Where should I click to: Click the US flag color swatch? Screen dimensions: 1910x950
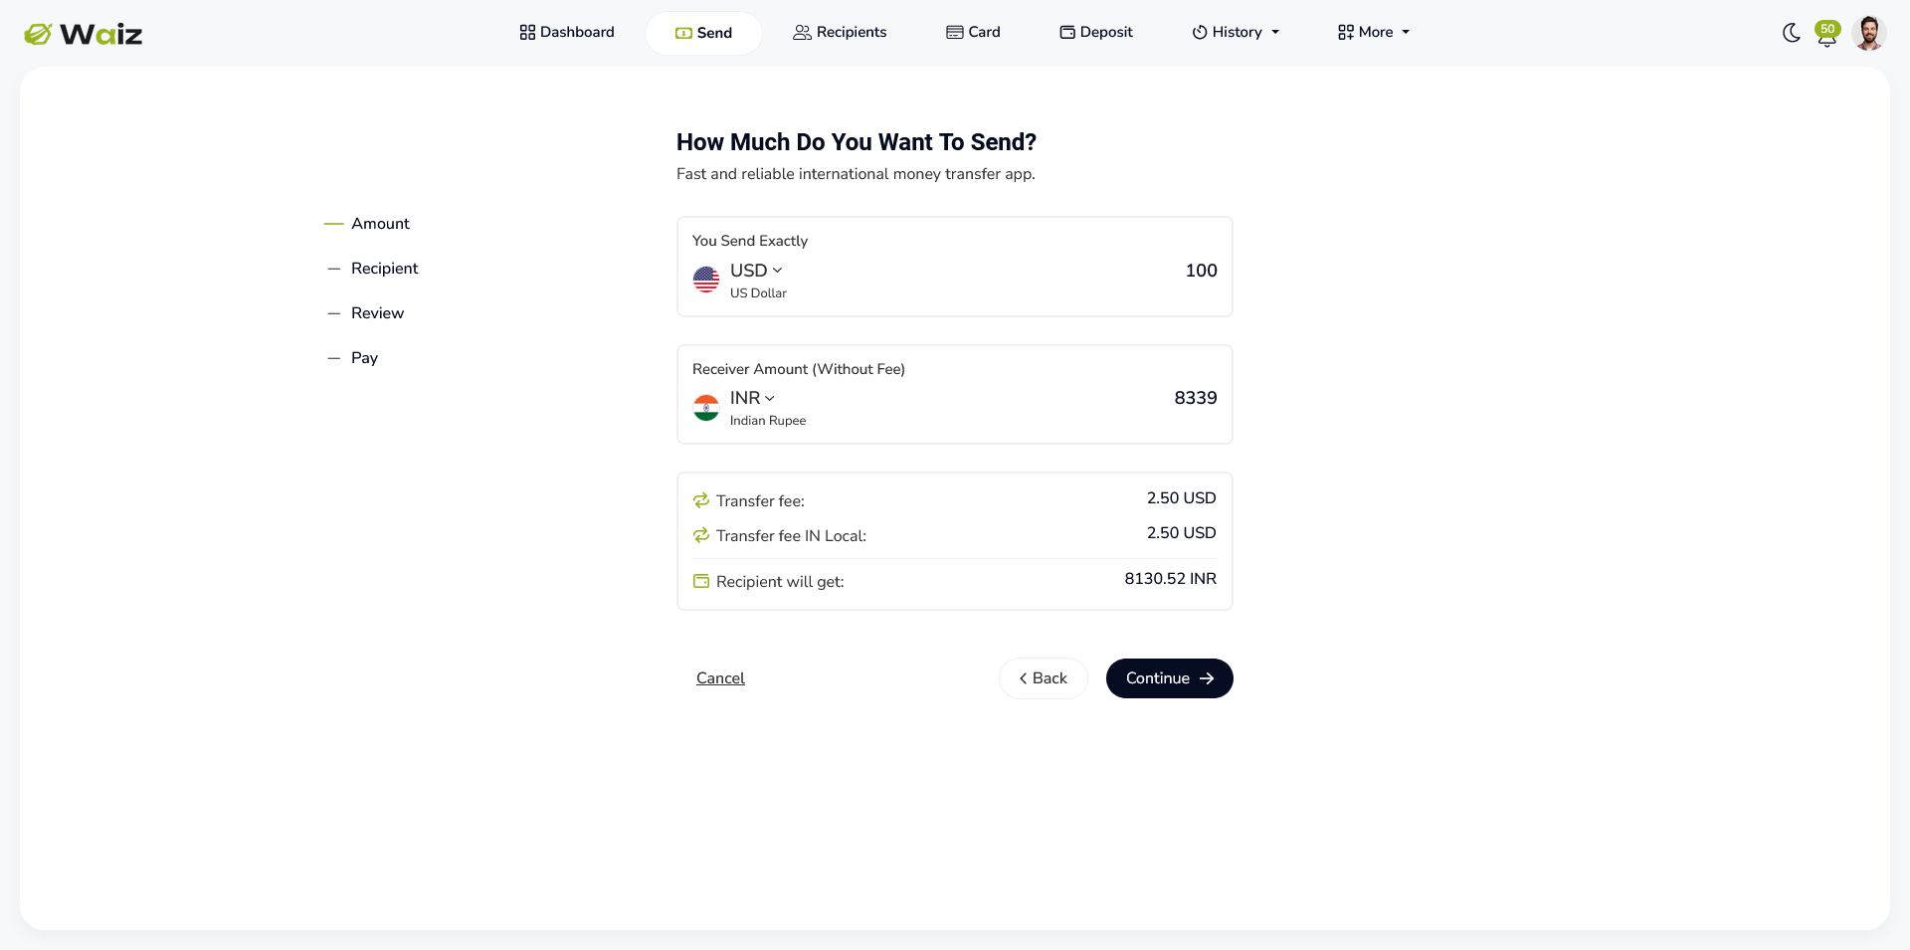click(706, 280)
